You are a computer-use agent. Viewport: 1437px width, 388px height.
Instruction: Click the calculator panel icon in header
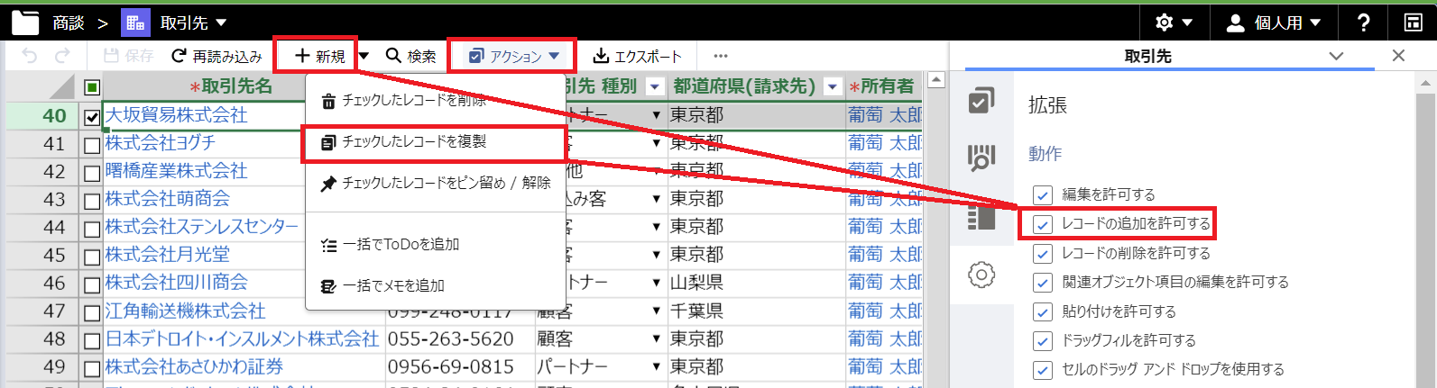pos(1414,23)
